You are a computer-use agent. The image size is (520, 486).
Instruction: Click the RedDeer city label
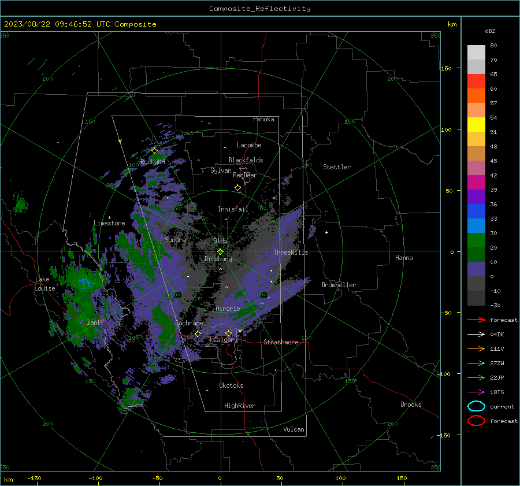tap(245, 175)
